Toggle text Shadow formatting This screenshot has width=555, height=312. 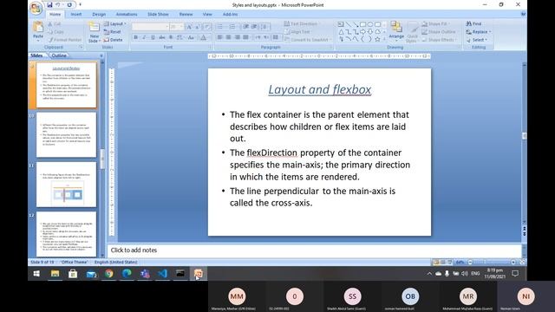point(171,37)
